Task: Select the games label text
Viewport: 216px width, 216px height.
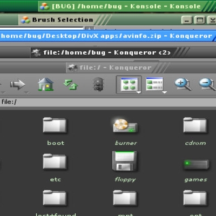Action: (x=196, y=180)
